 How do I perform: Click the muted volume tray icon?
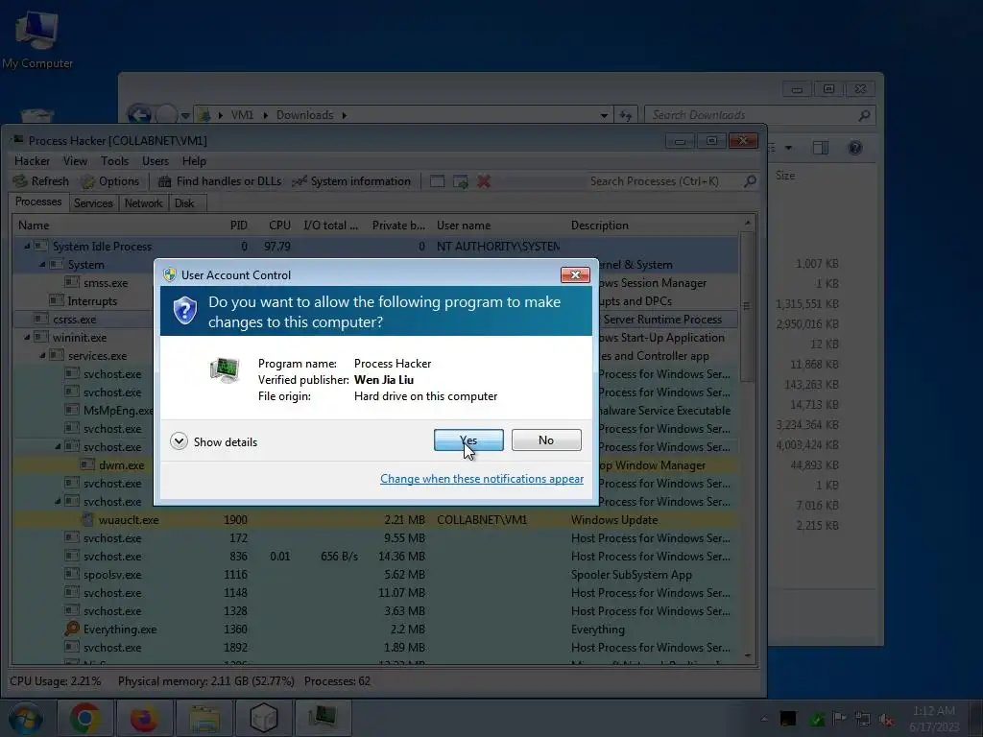pyautogui.click(x=885, y=719)
